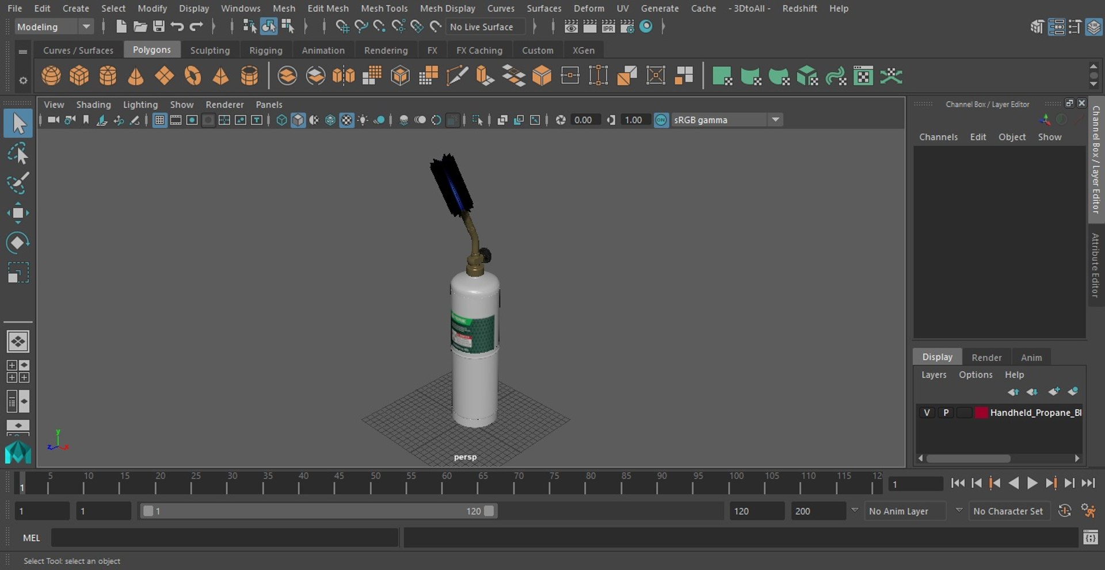
Task: Activate the Rotate tool
Action: tap(18, 243)
